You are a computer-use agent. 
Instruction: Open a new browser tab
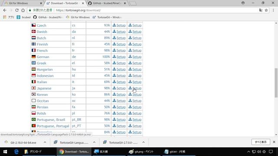(133, 3)
